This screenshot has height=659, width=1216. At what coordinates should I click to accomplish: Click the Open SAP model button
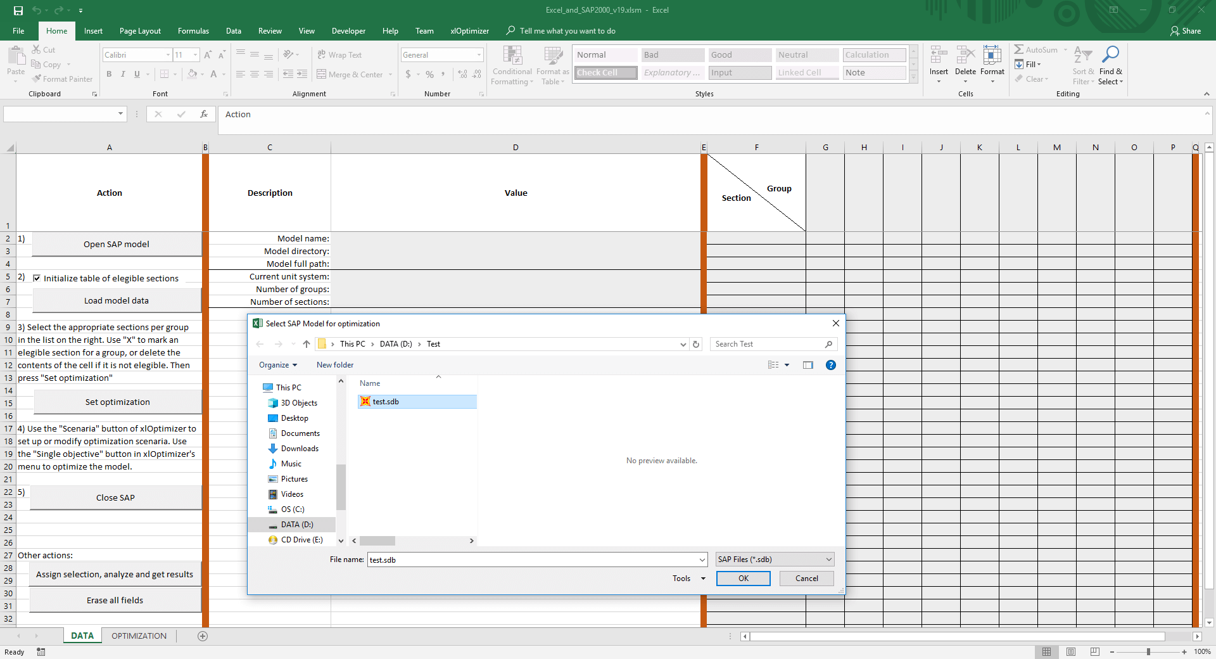coord(117,244)
